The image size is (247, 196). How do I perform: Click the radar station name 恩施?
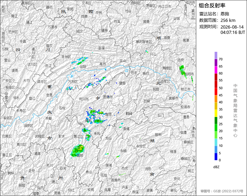[225, 14]
